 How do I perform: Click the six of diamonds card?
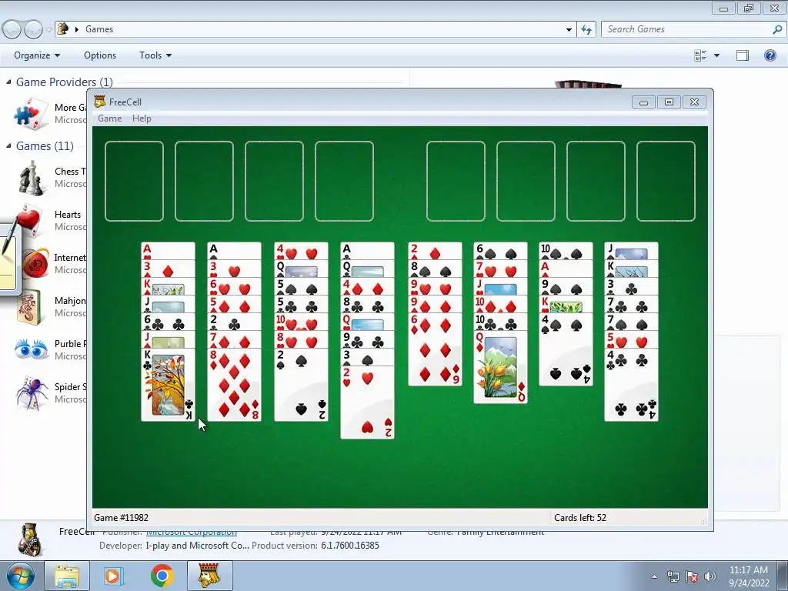pyautogui.click(x=436, y=349)
